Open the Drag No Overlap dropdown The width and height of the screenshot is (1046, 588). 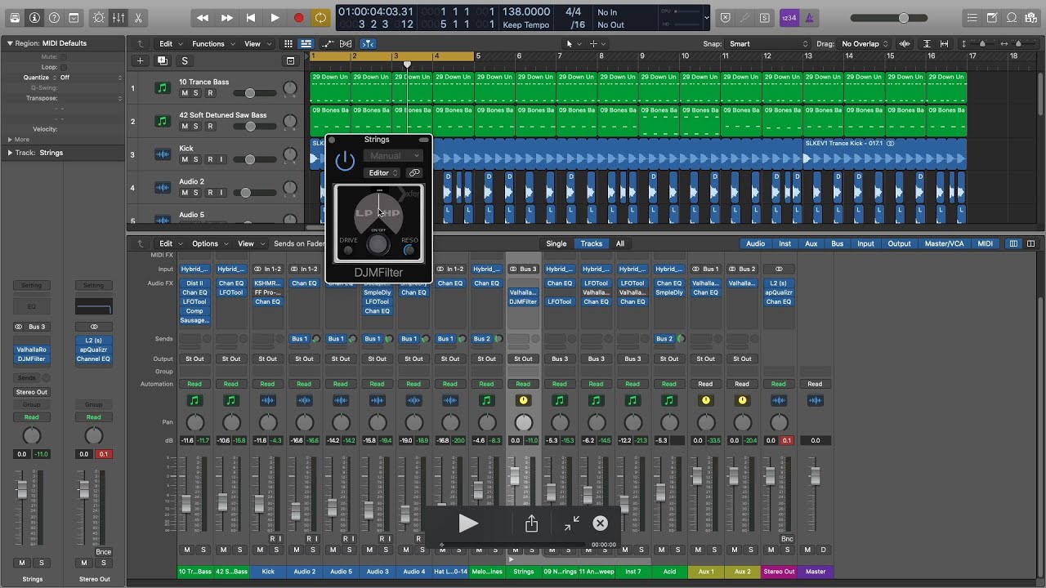865,44
